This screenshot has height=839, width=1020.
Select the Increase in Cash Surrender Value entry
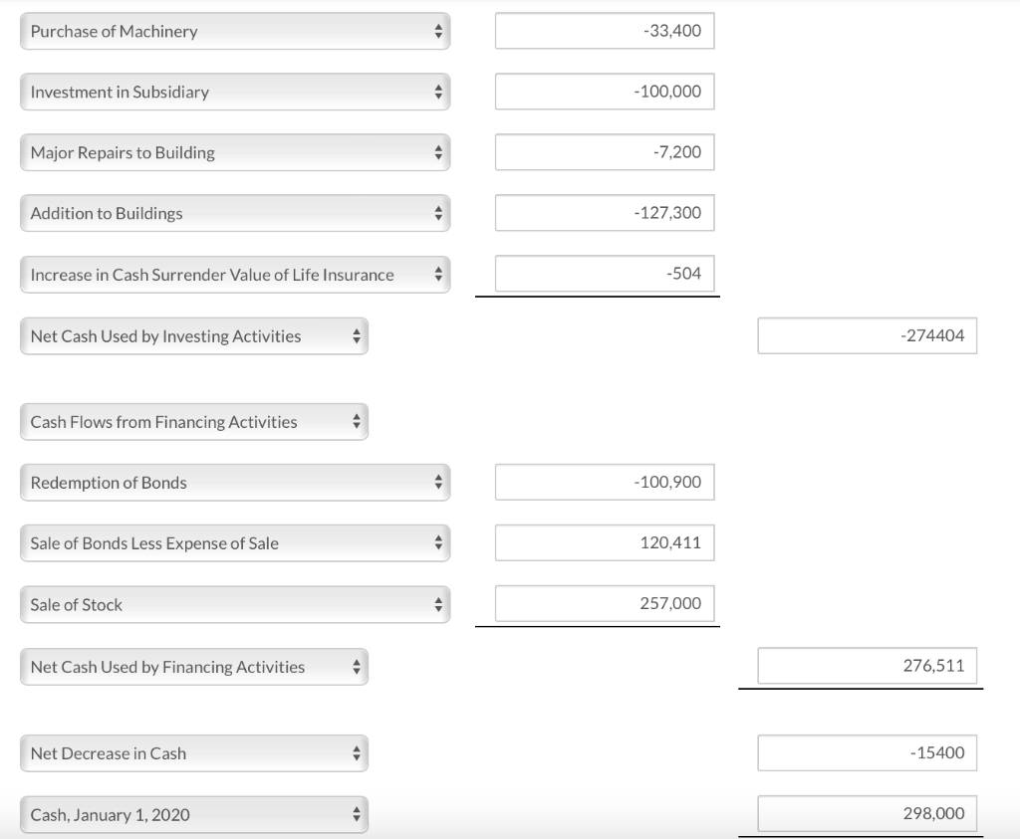pyautogui.click(x=234, y=274)
